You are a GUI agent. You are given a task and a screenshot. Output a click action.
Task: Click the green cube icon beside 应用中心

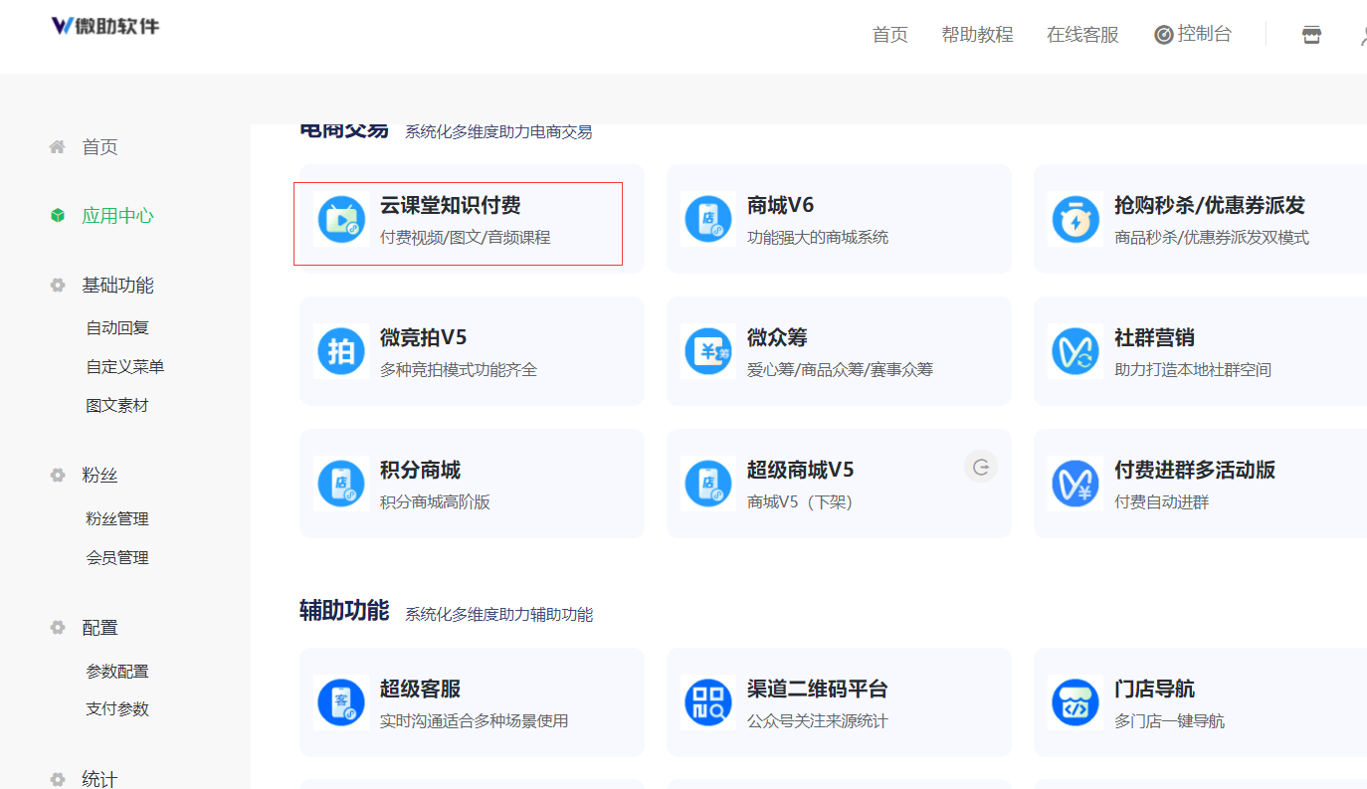[58, 216]
